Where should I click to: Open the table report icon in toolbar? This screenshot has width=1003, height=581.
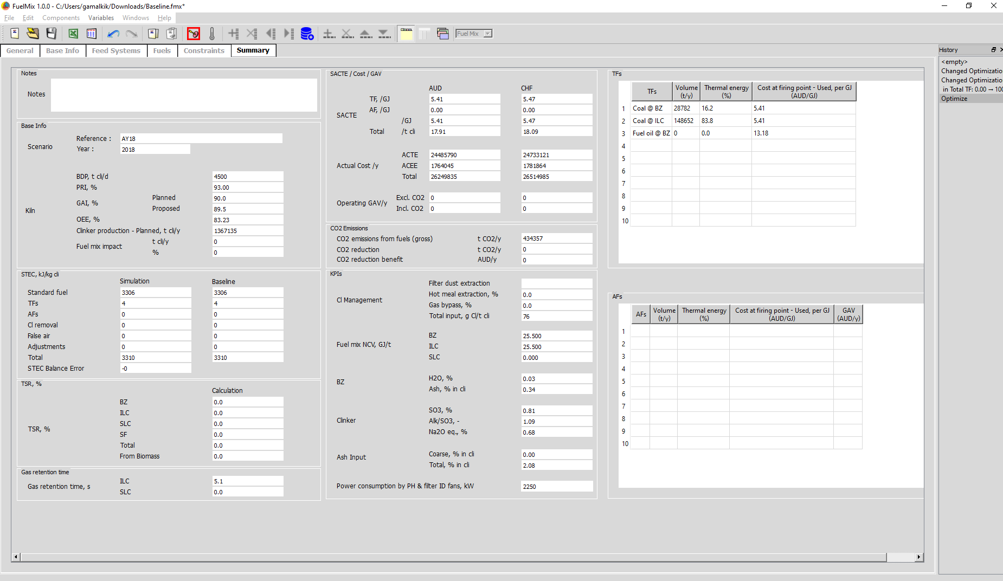point(92,34)
